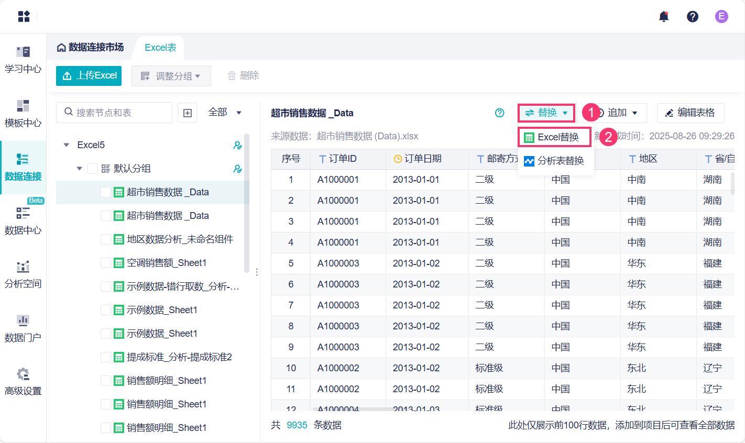
Task: Open 高级设置 in the sidebar
Action: pos(23,382)
